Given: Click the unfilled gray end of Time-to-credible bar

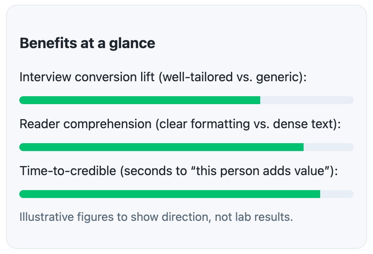Looking at the screenshot, I should pos(337,194).
